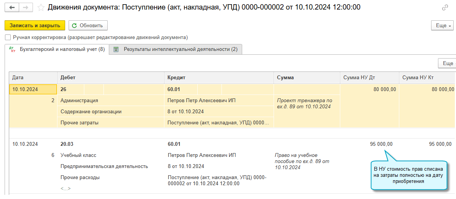Select debit account 20.03 cell
This screenshot has width=456, height=199.
[67, 144]
